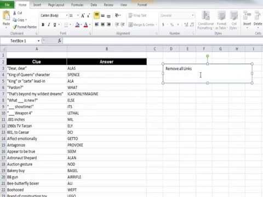Toggle Center alignment

[x=103, y=25]
